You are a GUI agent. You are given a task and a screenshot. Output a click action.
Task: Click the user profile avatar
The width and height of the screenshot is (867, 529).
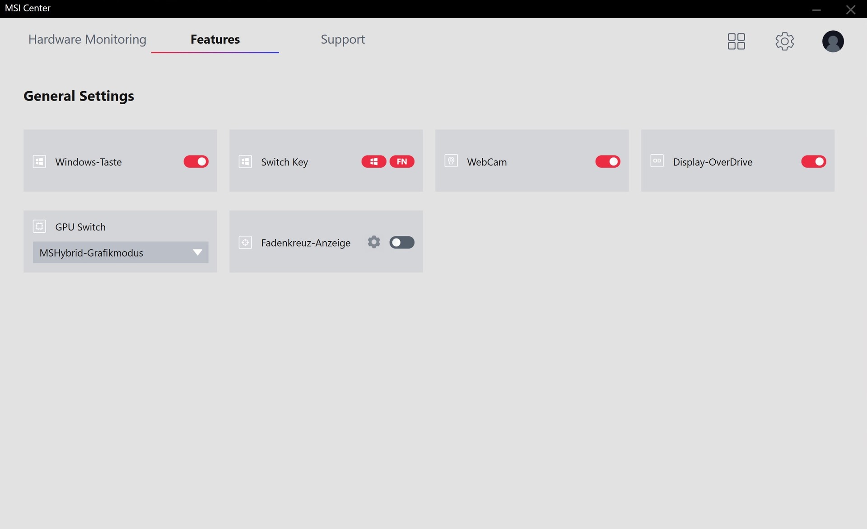[x=833, y=41]
